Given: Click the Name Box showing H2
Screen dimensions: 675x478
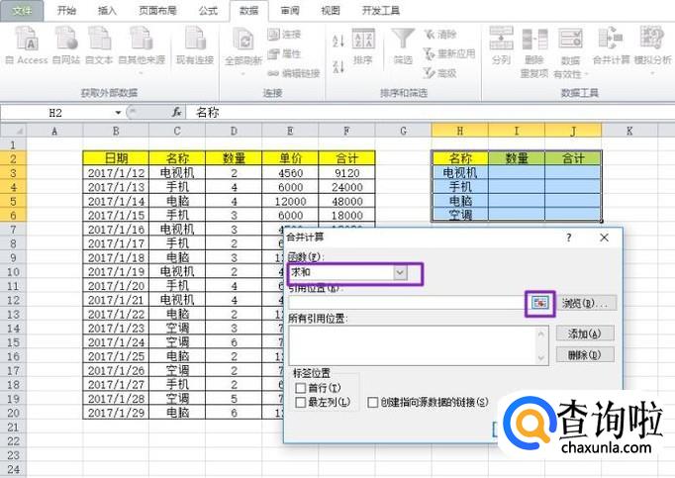Looking at the screenshot, I should [56, 113].
